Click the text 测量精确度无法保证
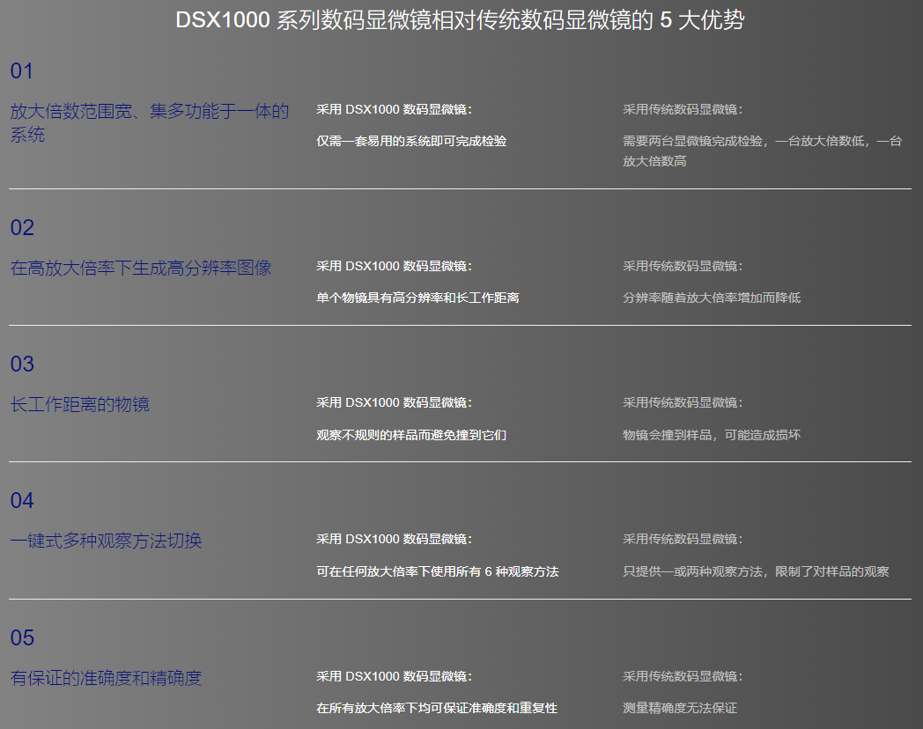The image size is (923, 729). coord(680,708)
